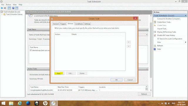Click the green Refresh icon in Actions pane

click(155, 46)
